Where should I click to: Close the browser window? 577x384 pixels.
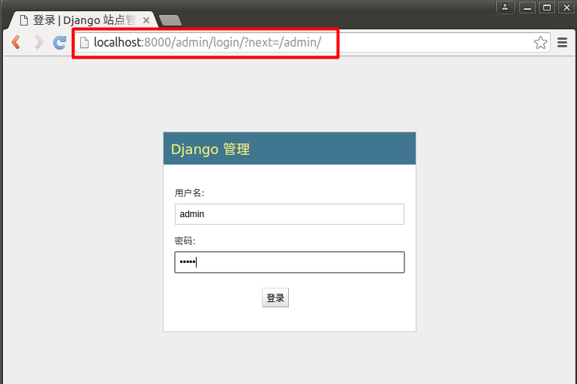tap(566, 8)
